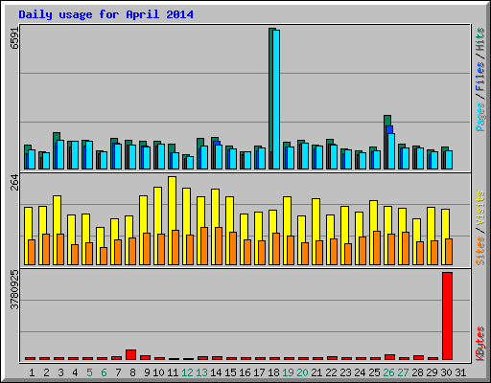Click the 'Hits' legend label
491x383 pixels.
click(x=480, y=39)
